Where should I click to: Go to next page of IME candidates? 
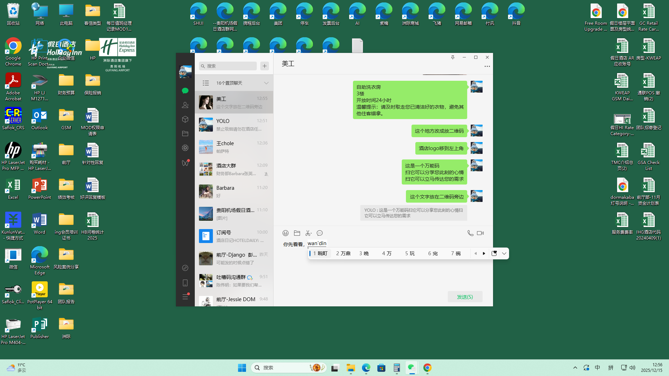click(x=484, y=253)
